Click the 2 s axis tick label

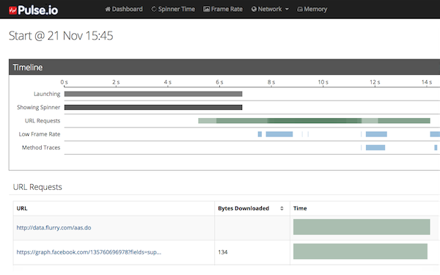[x=116, y=82]
